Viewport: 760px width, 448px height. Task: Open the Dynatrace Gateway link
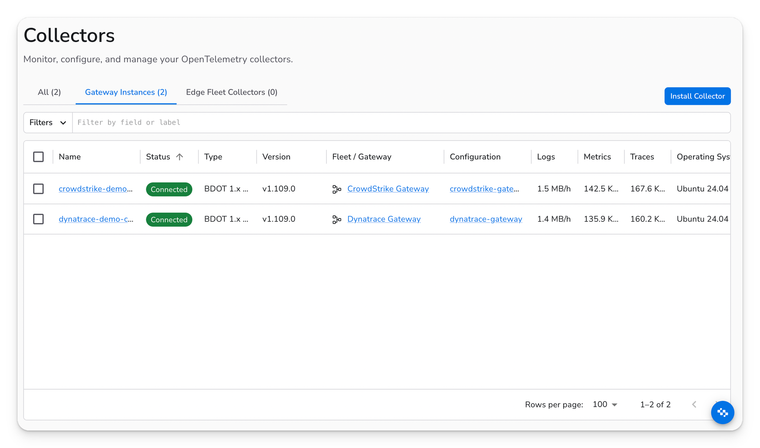[384, 219]
